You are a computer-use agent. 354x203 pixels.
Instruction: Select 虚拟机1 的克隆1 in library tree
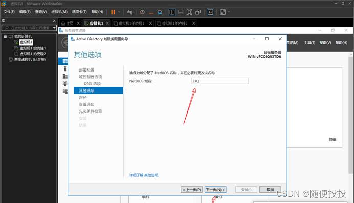[33, 48]
